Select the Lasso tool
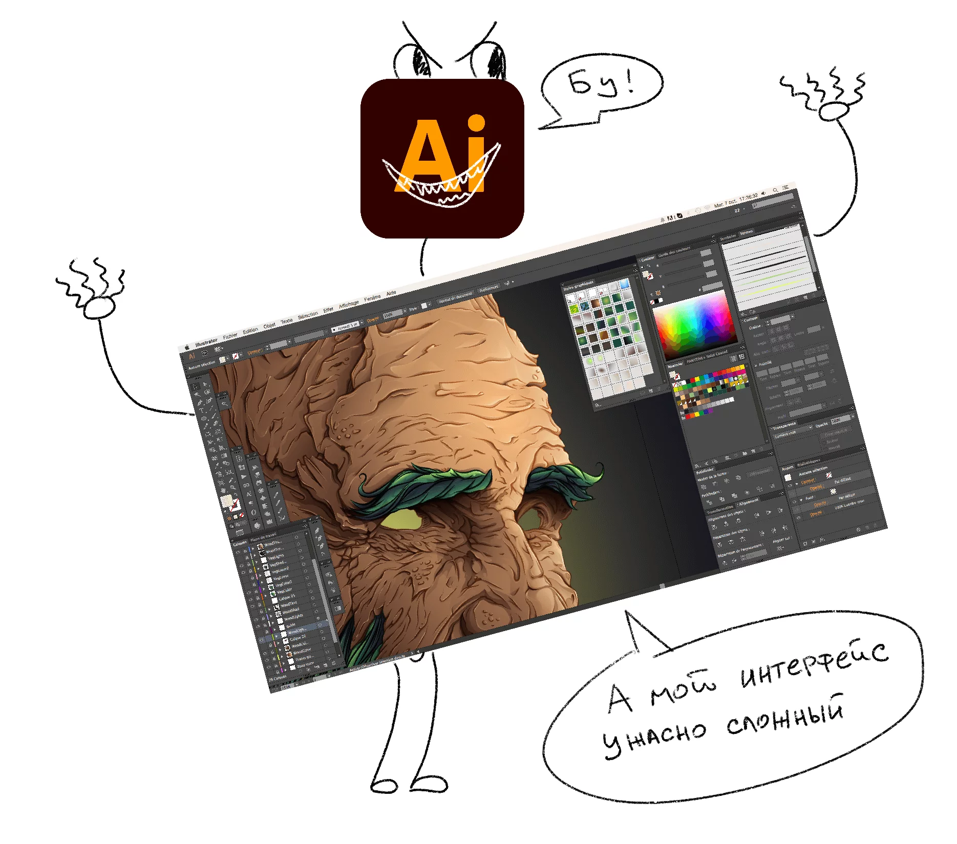 point(207,392)
